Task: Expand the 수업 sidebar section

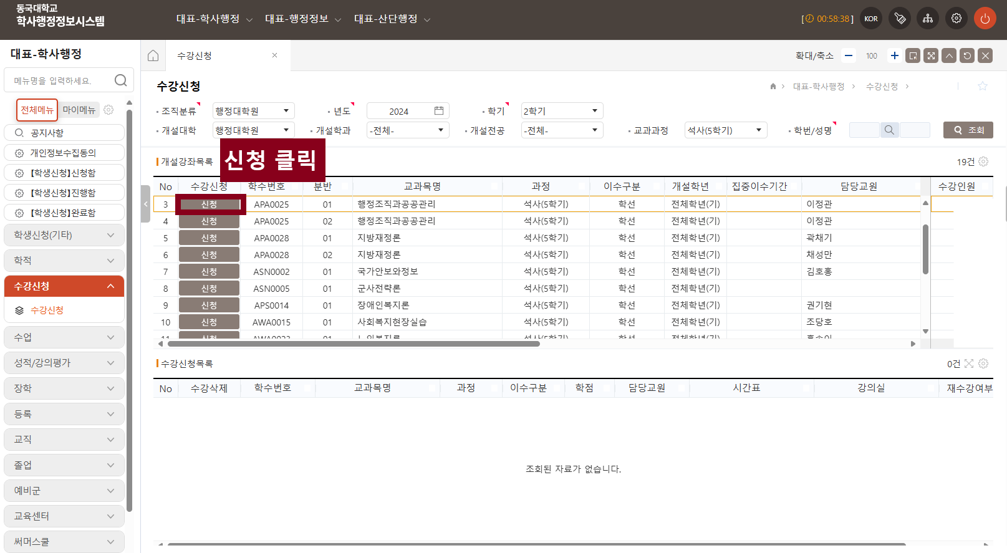Action: (64, 337)
